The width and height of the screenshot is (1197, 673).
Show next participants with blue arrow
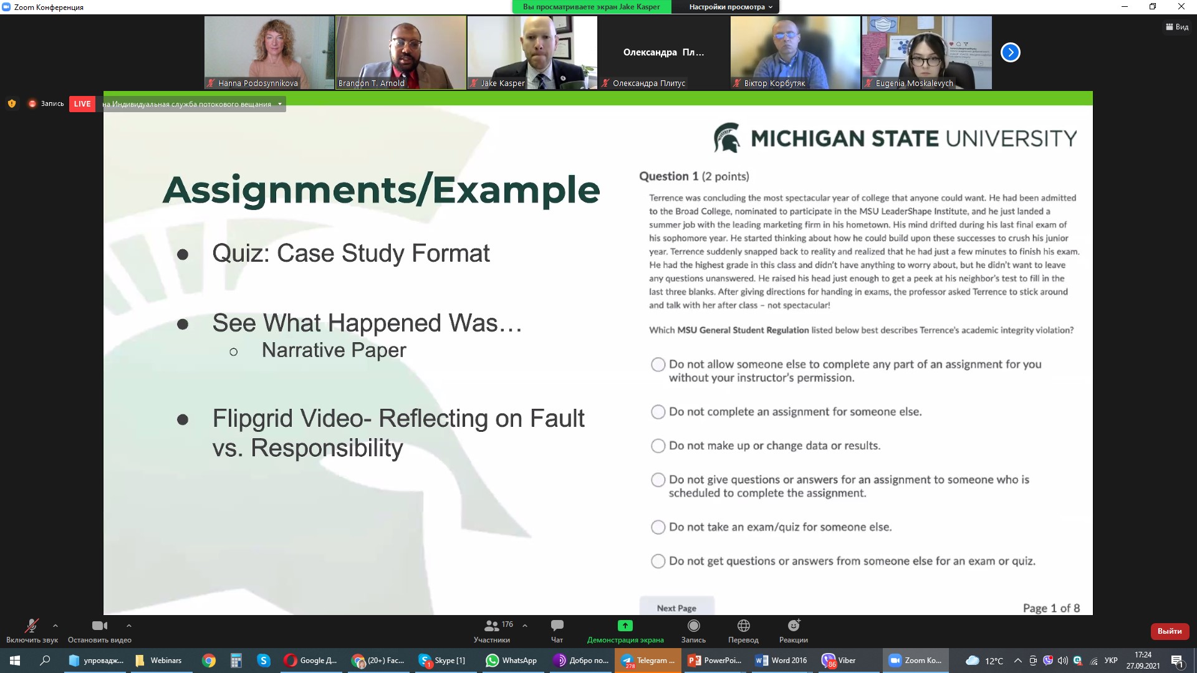click(1010, 52)
